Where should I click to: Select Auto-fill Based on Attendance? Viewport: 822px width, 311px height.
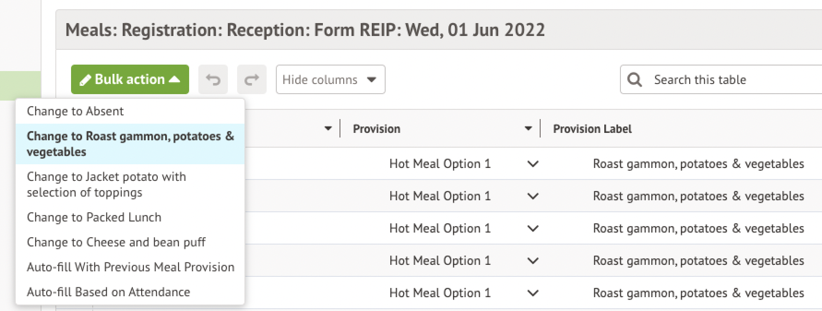tap(108, 292)
